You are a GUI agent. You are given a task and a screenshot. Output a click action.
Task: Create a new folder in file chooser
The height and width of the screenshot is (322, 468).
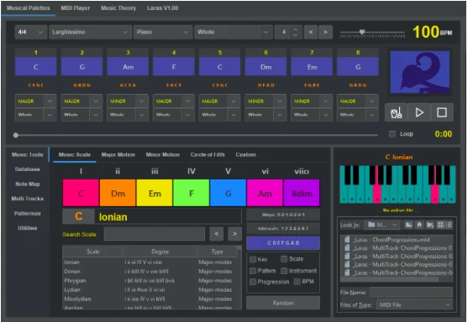coord(430,225)
